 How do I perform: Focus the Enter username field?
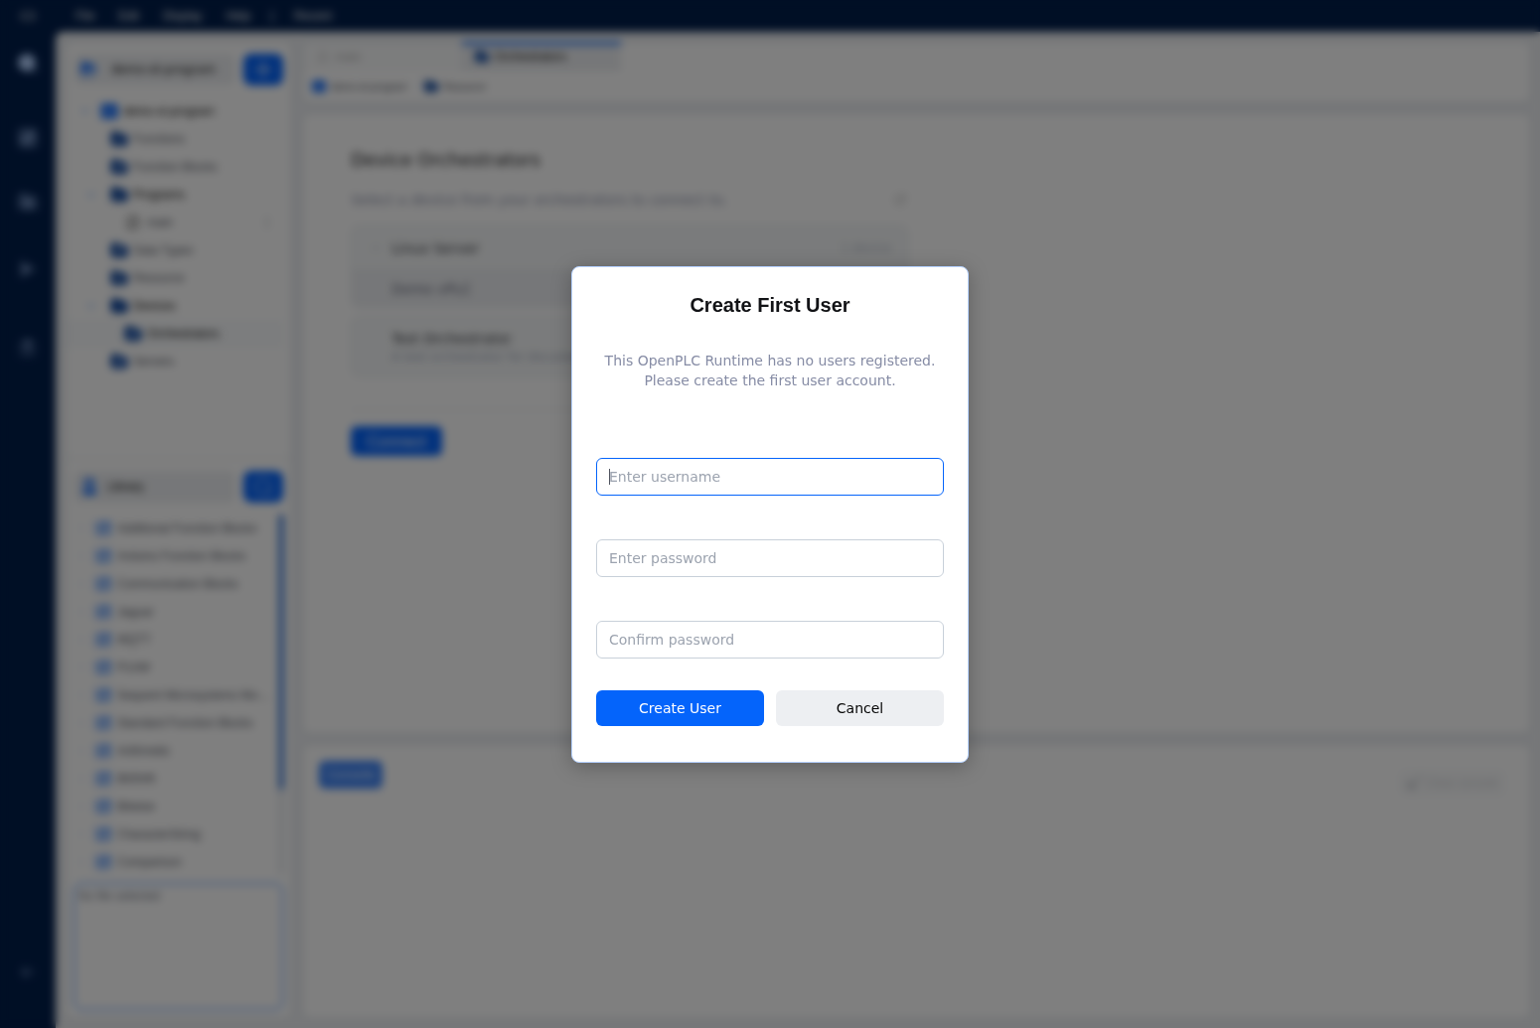(769, 477)
